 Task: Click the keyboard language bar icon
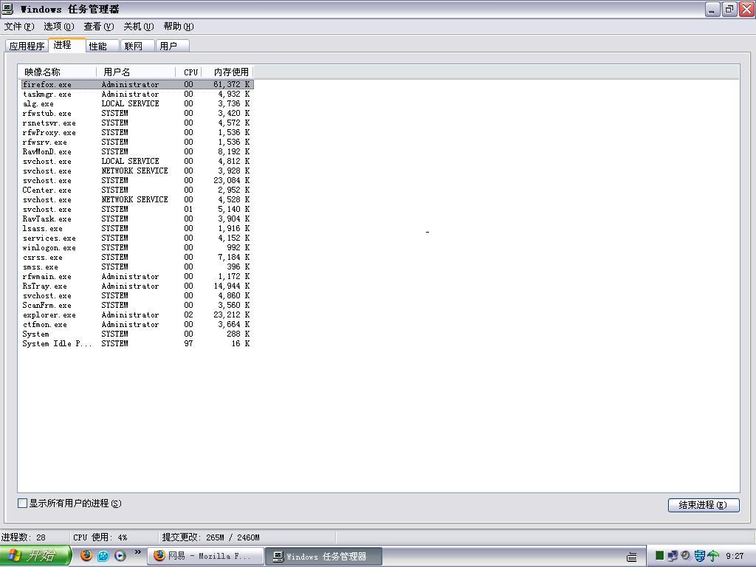(x=632, y=557)
